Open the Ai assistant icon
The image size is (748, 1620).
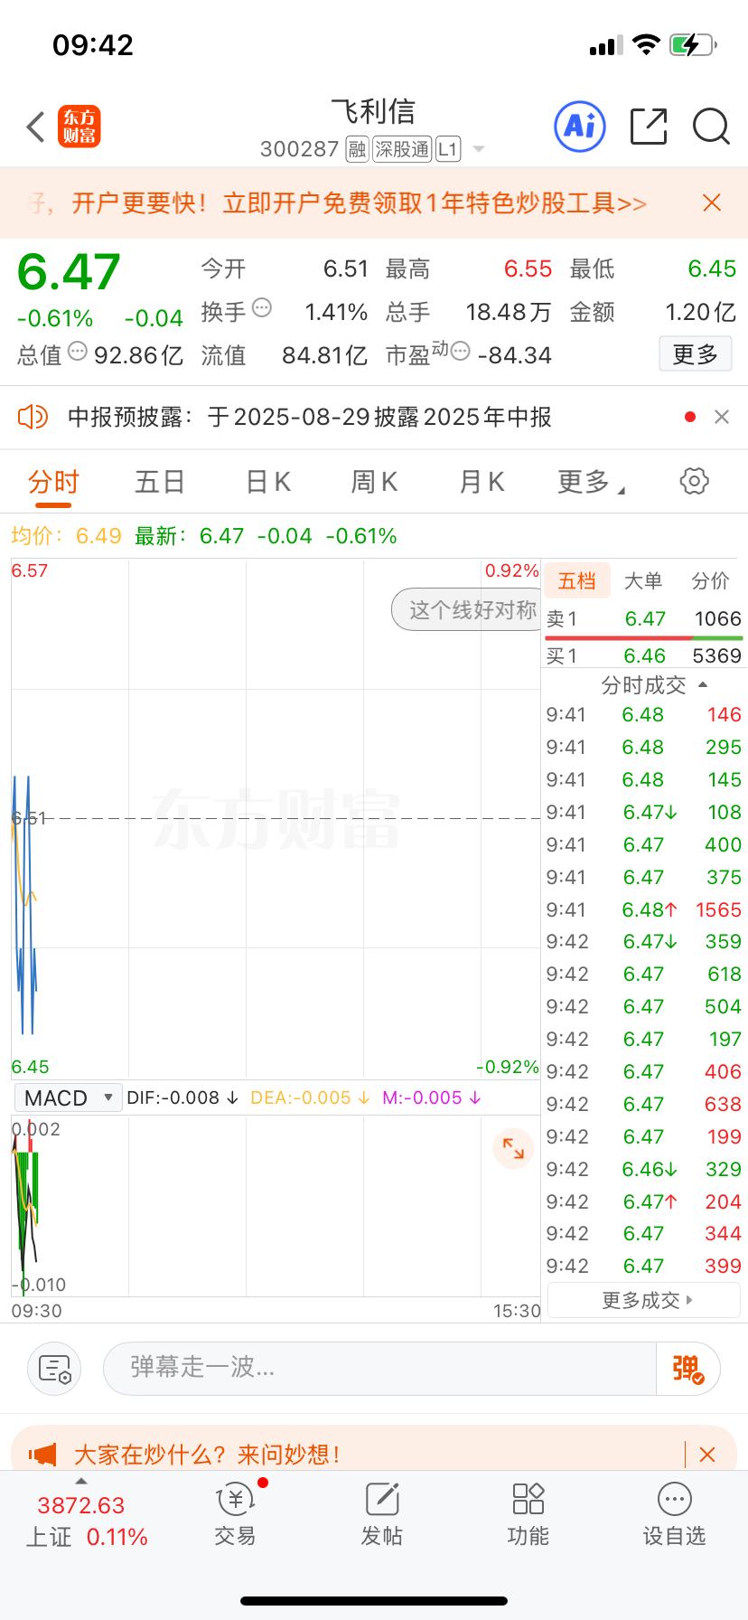point(580,127)
